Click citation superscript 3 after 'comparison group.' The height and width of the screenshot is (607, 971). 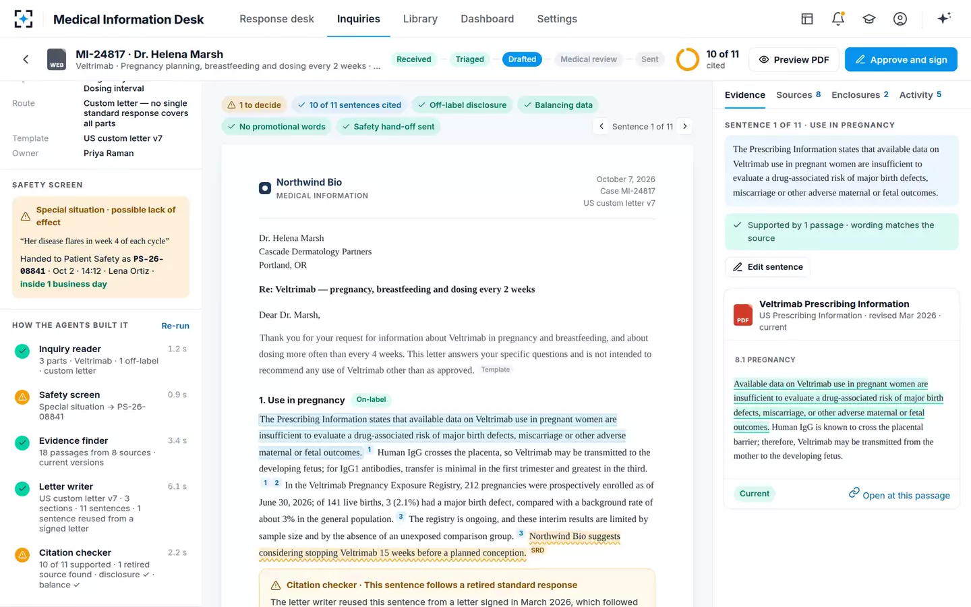tap(521, 533)
